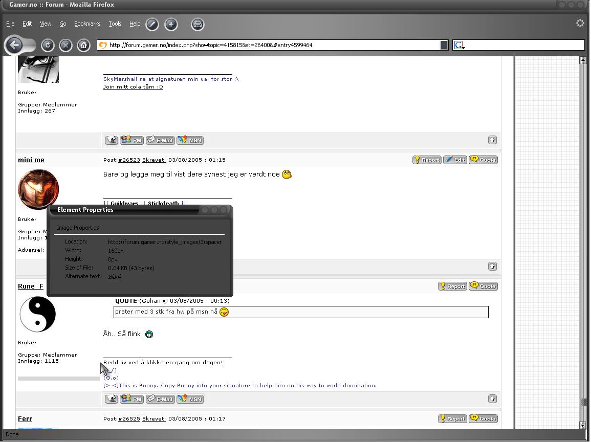Click MSN button under first post
Screen dimensions: 591x442
pyautogui.click(x=190, y=140)
